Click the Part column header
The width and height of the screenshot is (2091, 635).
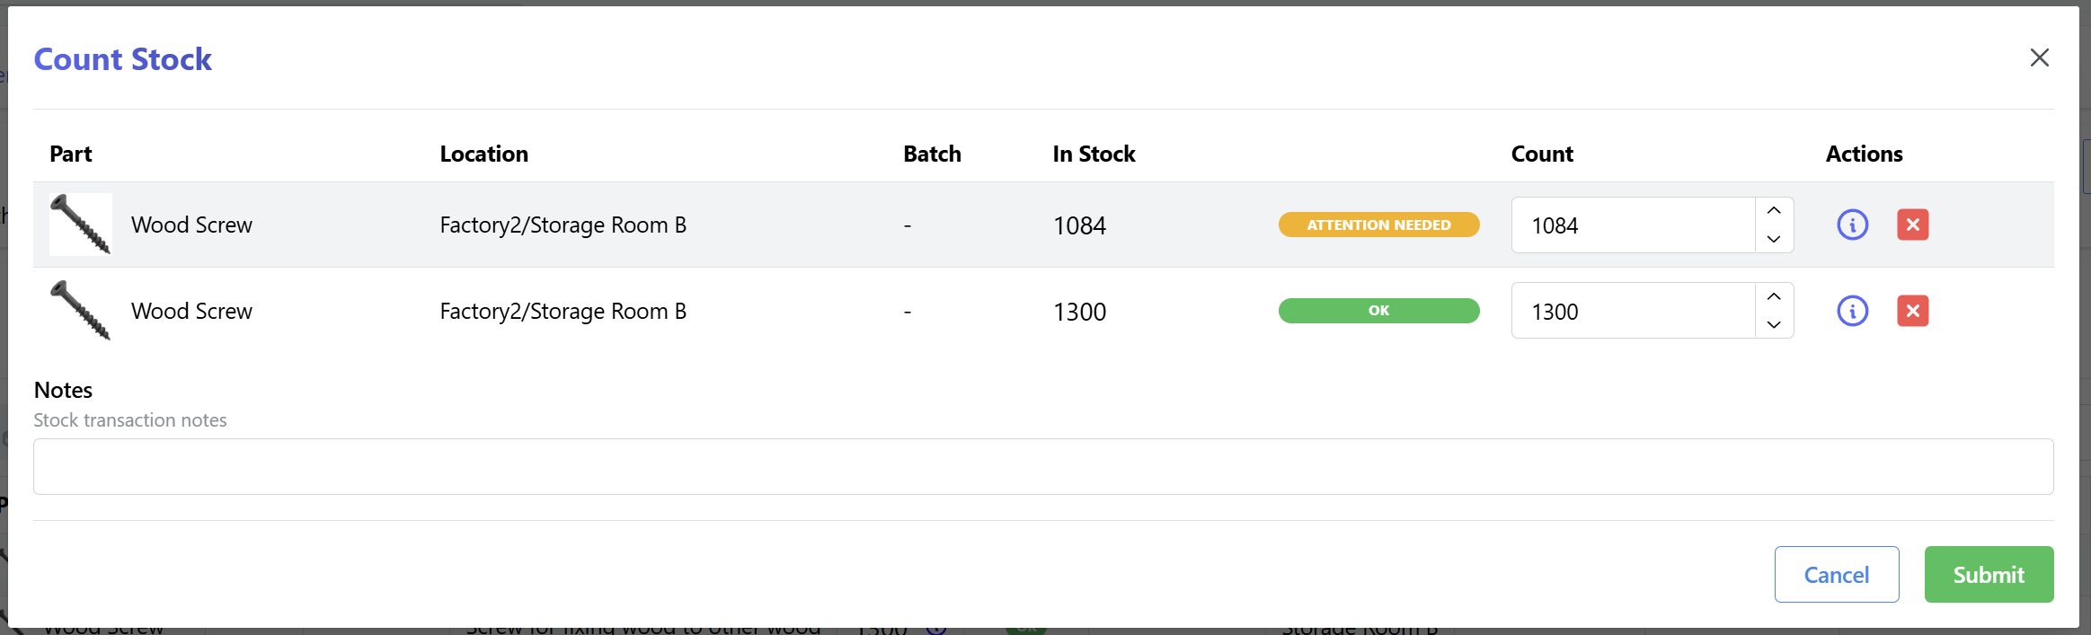tap(70, 154)
